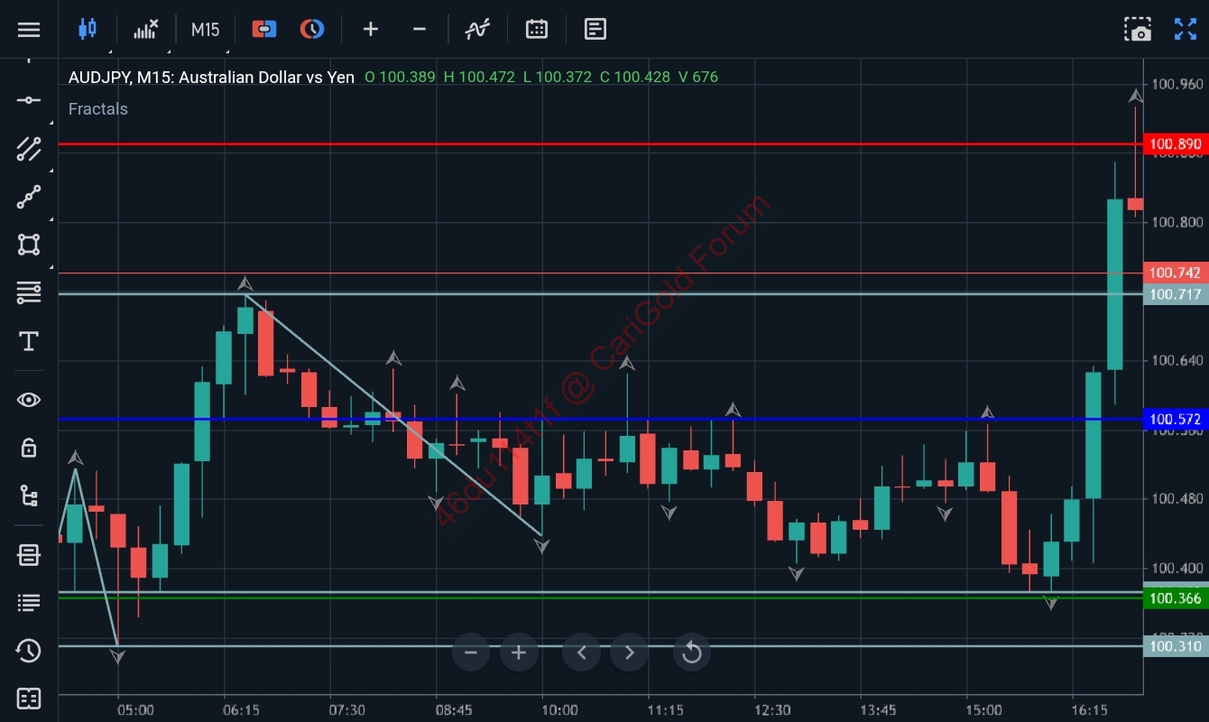Click the 11:15 time axis label
The height and width of the screenshot is (722, 1209).
[665, 709]
